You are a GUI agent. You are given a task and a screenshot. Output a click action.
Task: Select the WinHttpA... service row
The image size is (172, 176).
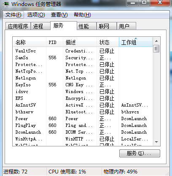(x=83, y=139)
